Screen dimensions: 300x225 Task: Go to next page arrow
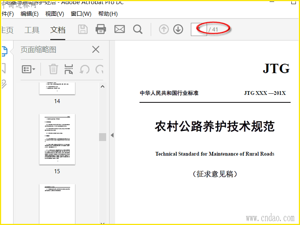coord(178,29)
